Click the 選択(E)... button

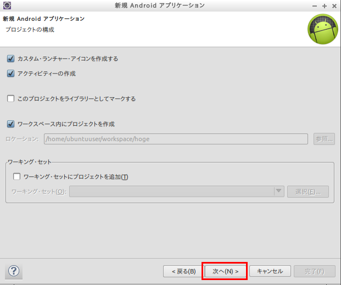click(308, 192)
